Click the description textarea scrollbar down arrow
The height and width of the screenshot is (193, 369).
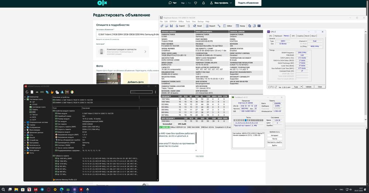point(196,151)
